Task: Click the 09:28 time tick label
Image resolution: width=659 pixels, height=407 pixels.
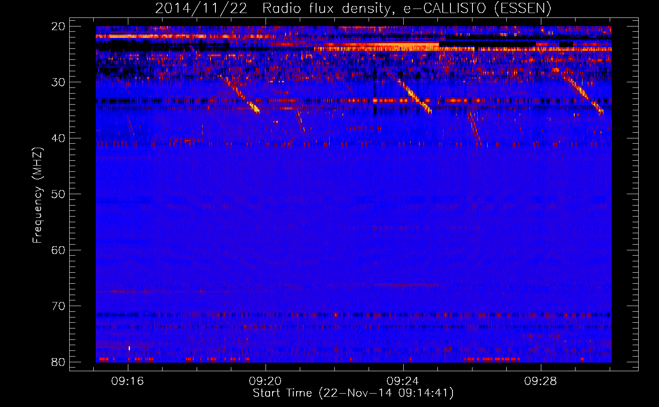Action: [x=540, y=381]
